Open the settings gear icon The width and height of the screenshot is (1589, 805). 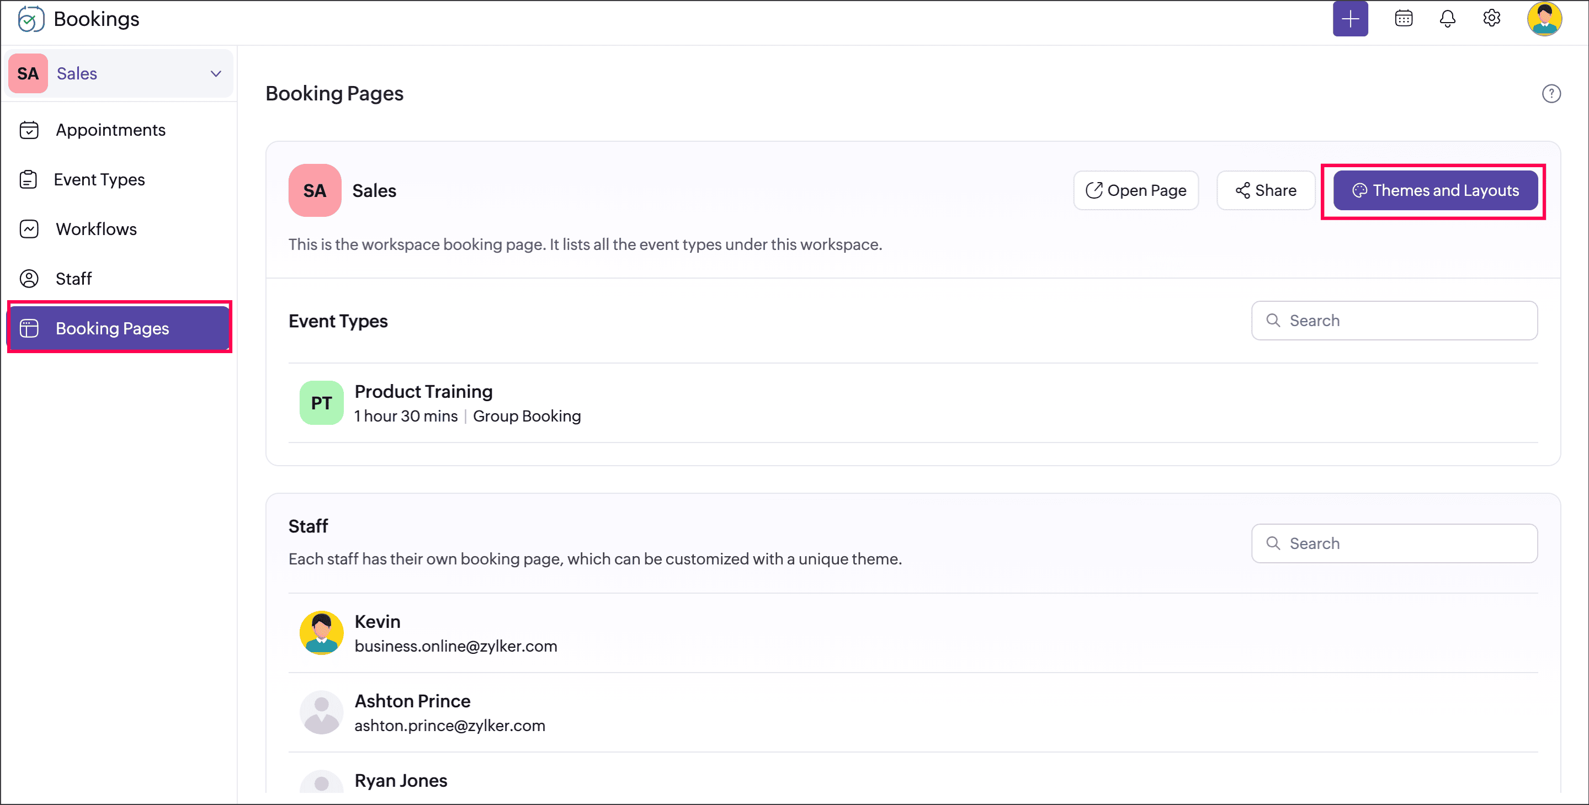(1491, 19)
